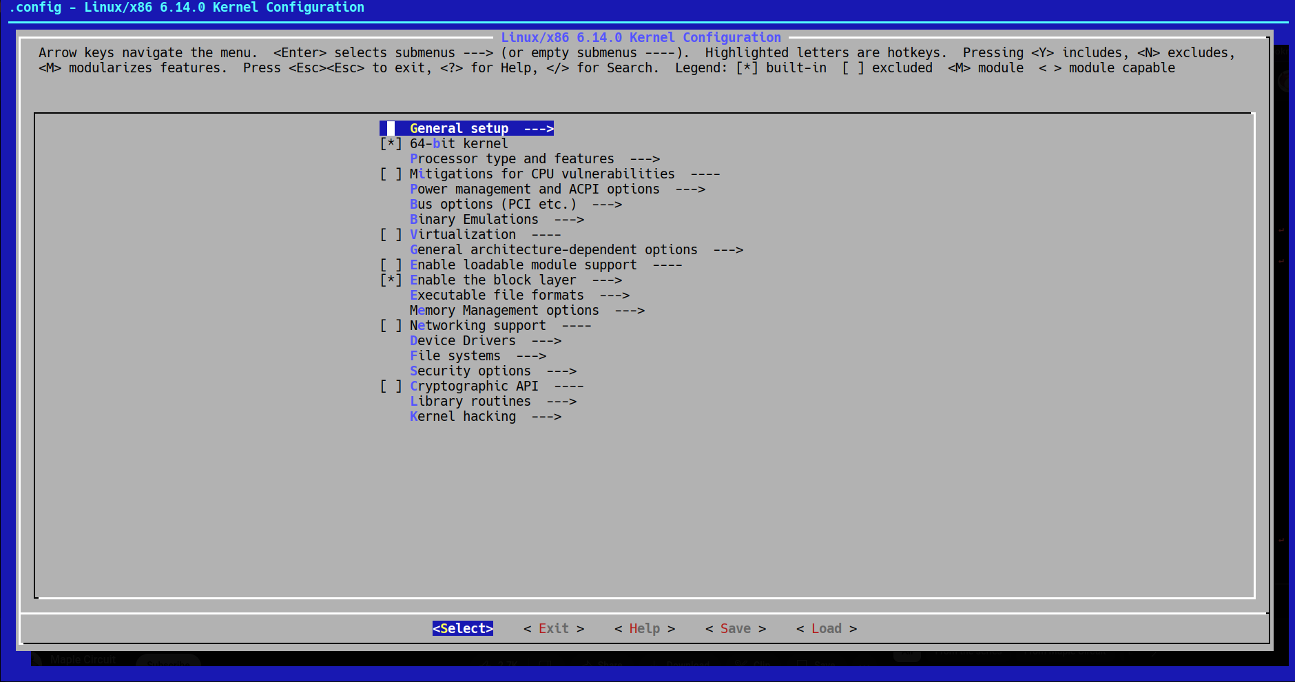The height and width of the screenshot is (682, 1295).
Task: Open the Executable file formats arrow
Action: click(614, 295)
